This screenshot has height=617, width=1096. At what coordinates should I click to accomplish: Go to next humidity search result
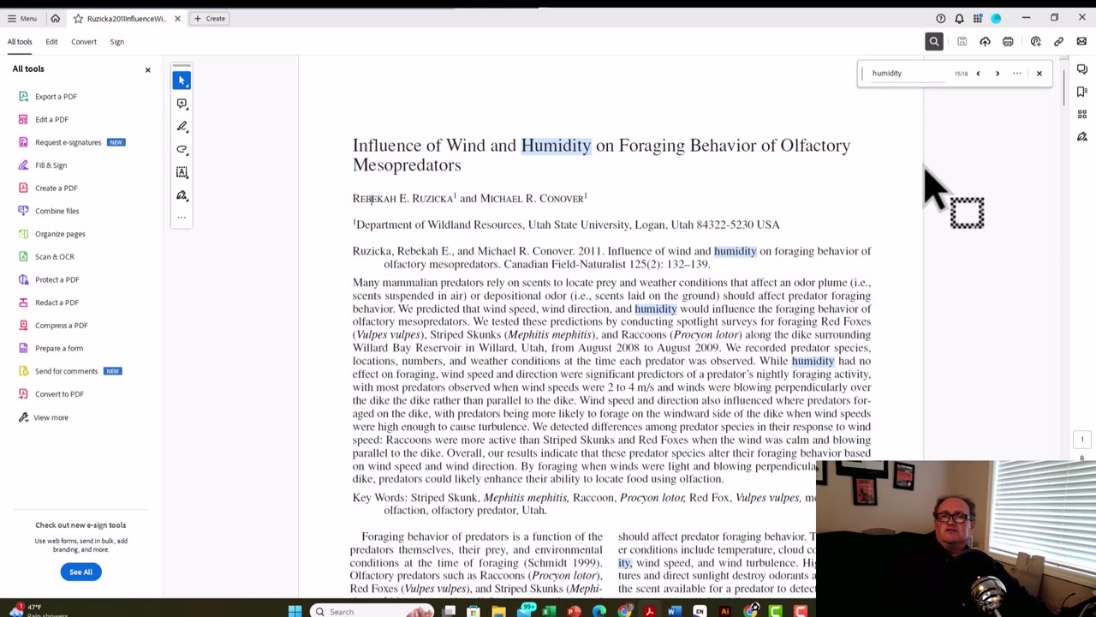point(998,73)
